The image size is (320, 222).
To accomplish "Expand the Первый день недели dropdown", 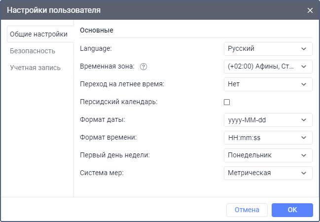I will point(268,155).
